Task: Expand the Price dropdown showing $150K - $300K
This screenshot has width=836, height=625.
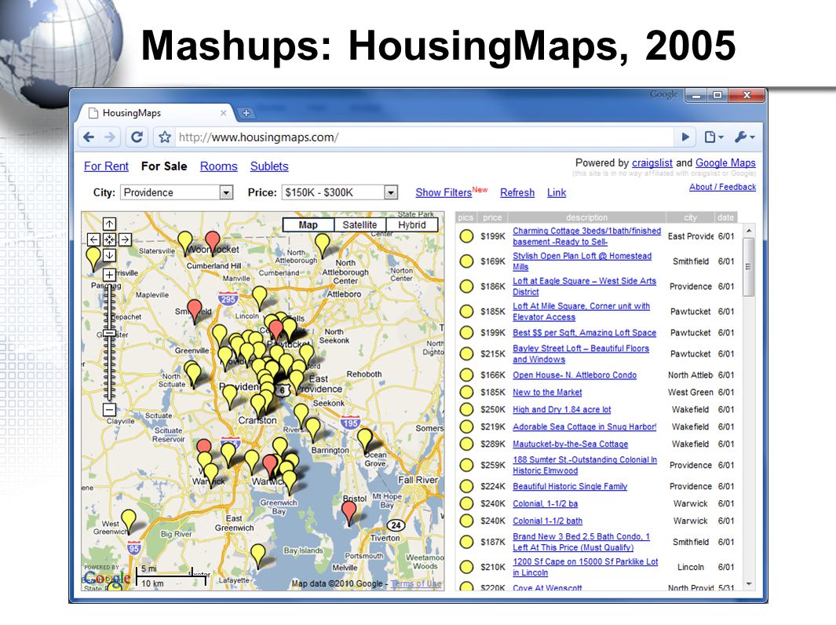Action: [340, 192]
